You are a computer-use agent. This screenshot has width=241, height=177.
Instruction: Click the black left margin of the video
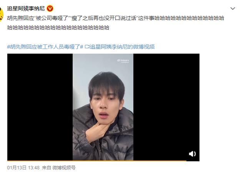click(x=40, y=107)
